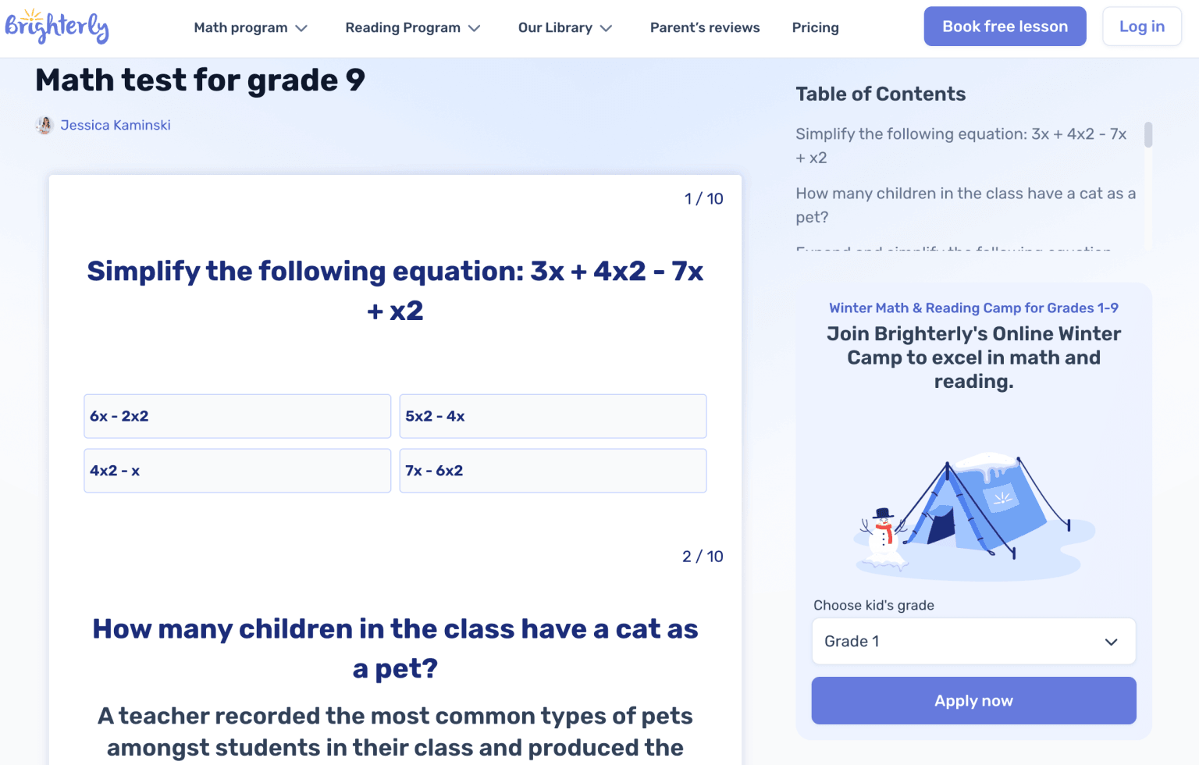Click the Parent's reviews menu item

[705, 27]
